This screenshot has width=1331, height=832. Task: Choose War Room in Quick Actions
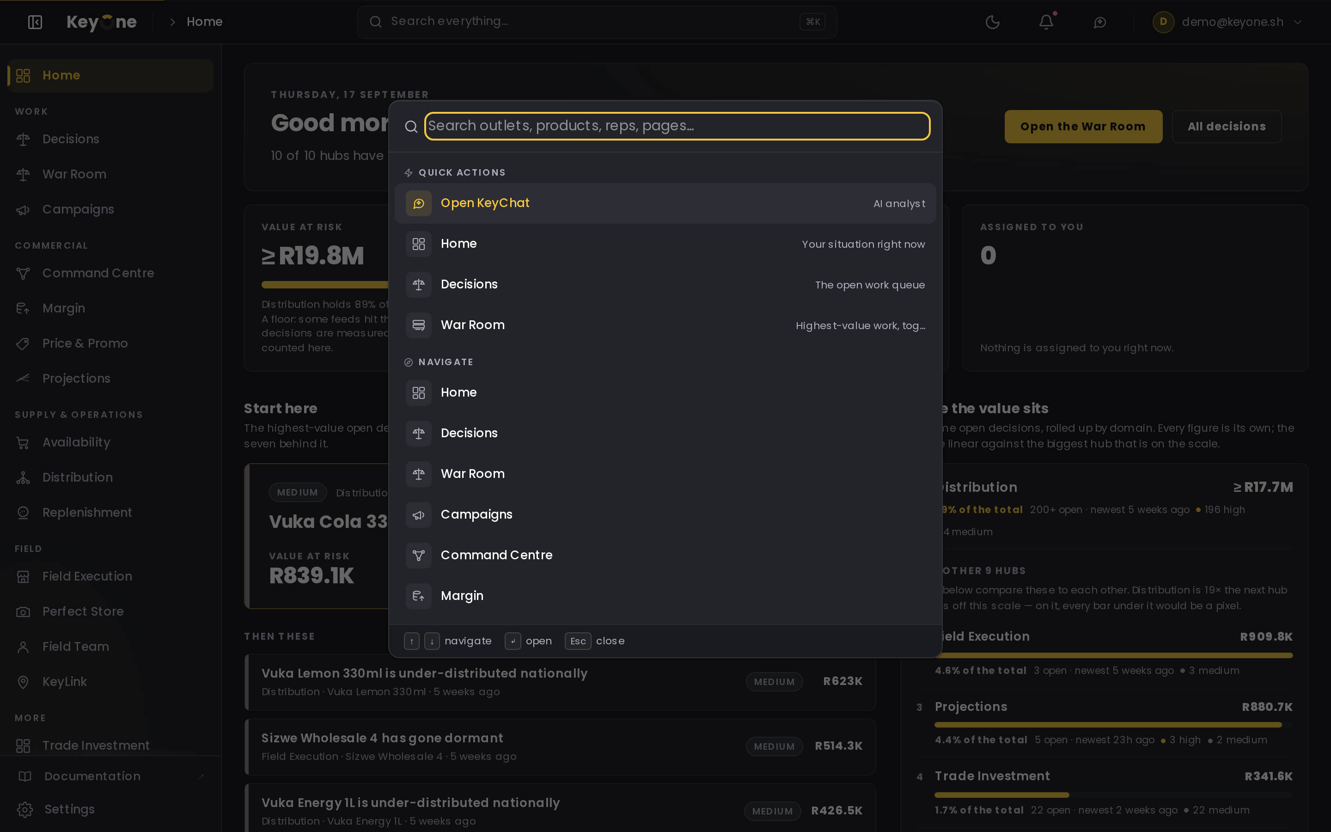pos(665,325)
